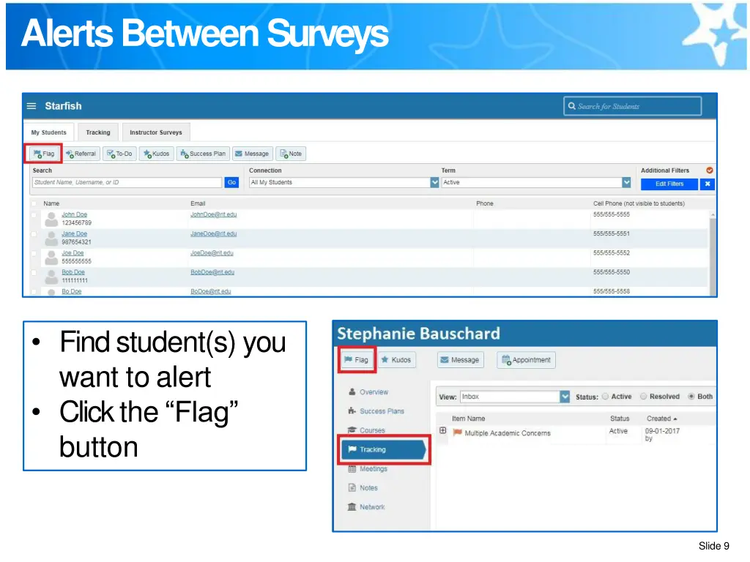The height and width of the screenshot is (562, 750).
Task: Click the Note toolbar button
Action: click(x=291, y=154)
